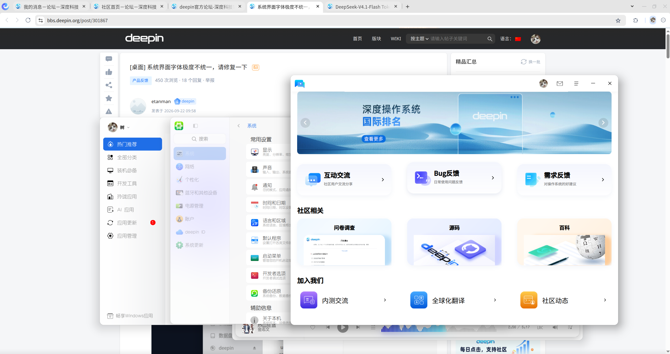This screenshot has height=354, width=670.
Task: Seek within the music player waveform progress bar
Action: point(439,328)
